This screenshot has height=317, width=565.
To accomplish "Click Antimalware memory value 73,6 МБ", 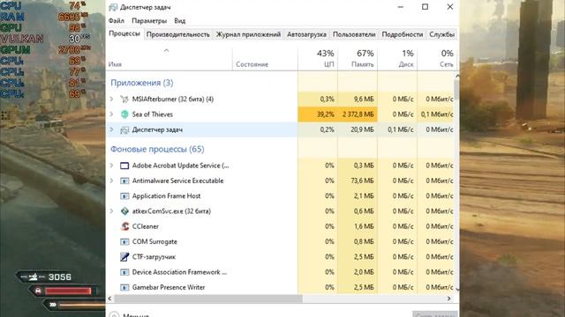I will coord(362,181).
